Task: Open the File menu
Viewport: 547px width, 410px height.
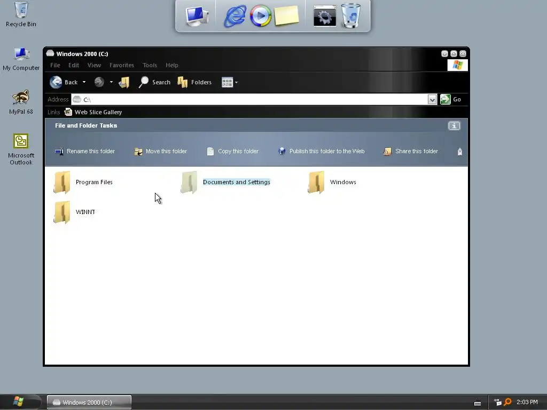Action: [55, 65]
